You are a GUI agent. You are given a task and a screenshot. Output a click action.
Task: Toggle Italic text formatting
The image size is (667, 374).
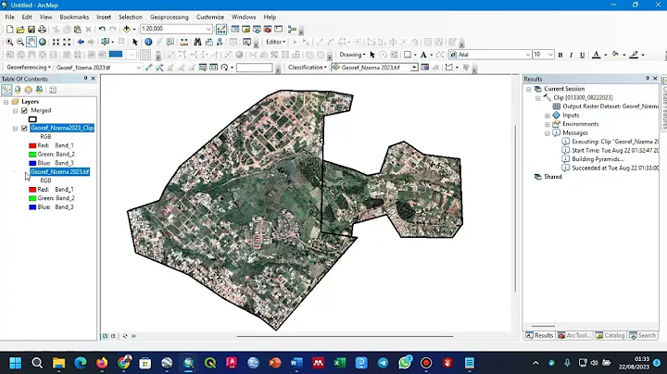tap(571, 55)
